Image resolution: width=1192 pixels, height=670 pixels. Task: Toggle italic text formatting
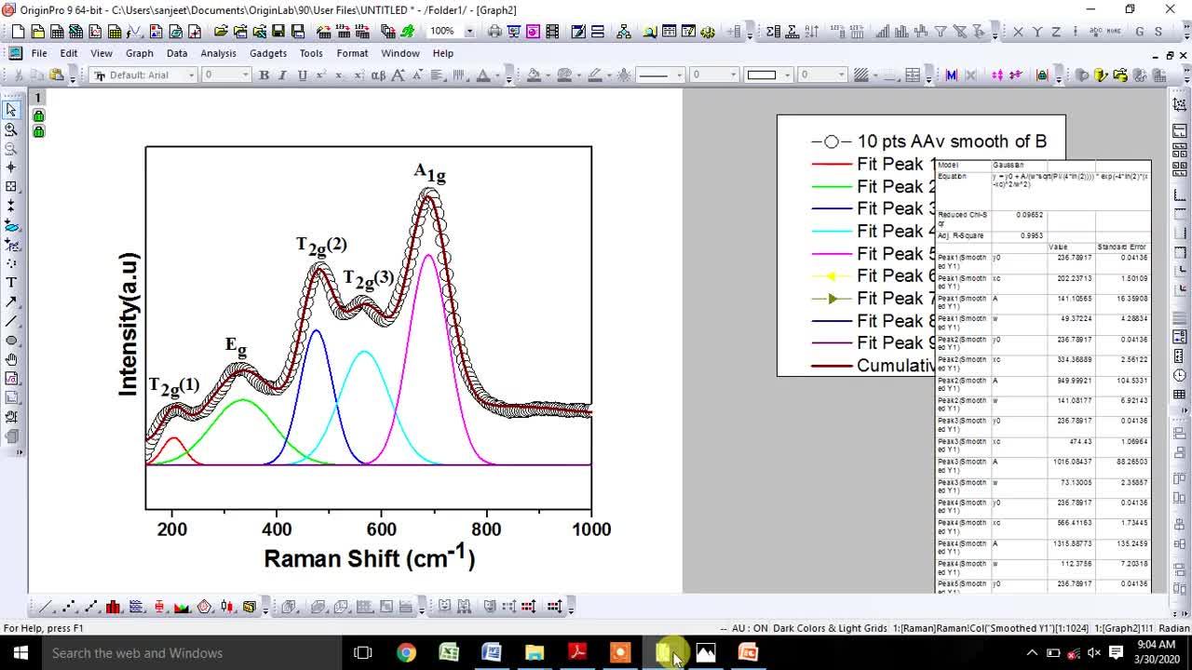point(280,75)
